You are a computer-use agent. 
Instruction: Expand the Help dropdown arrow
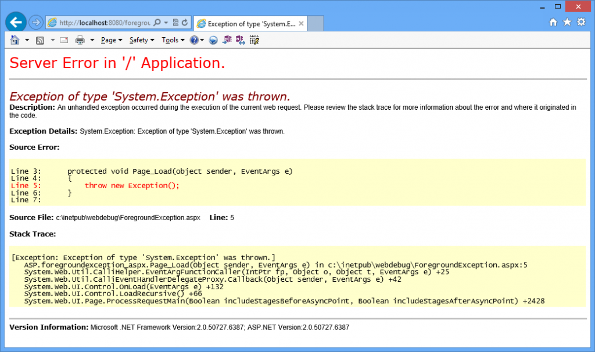pos(202,40)
